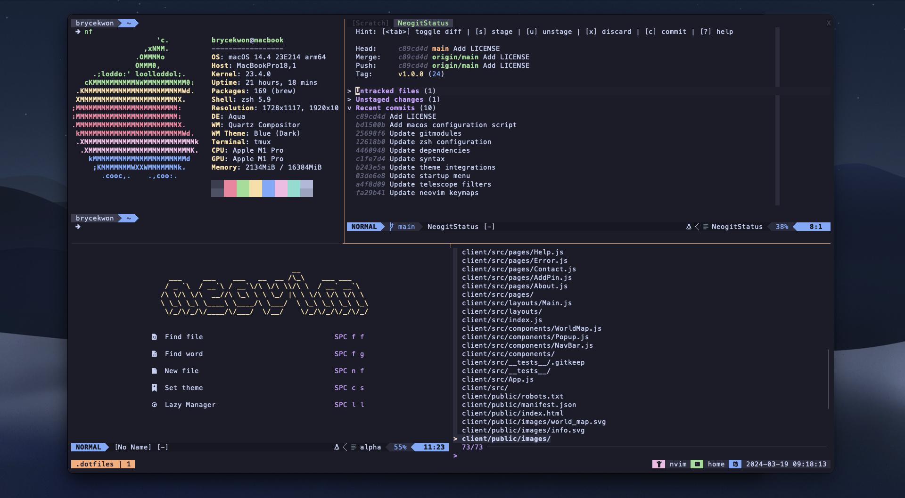905x498 pixels.
Task: Open Lazy Manager from the dashboard
Action: [190, 405]
